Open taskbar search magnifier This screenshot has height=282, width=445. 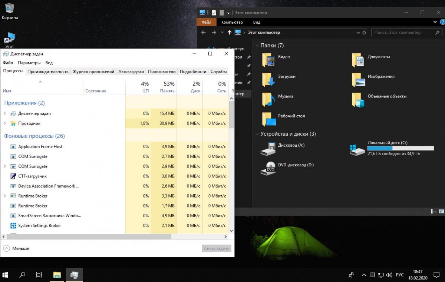(x=22, y=275)
